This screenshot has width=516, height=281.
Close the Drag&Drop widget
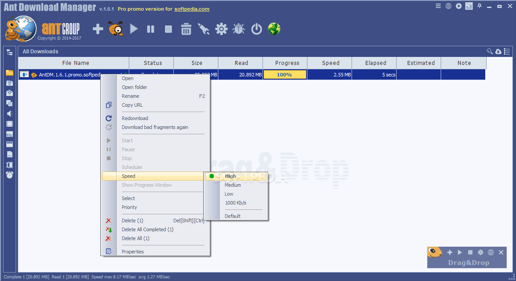501,252
